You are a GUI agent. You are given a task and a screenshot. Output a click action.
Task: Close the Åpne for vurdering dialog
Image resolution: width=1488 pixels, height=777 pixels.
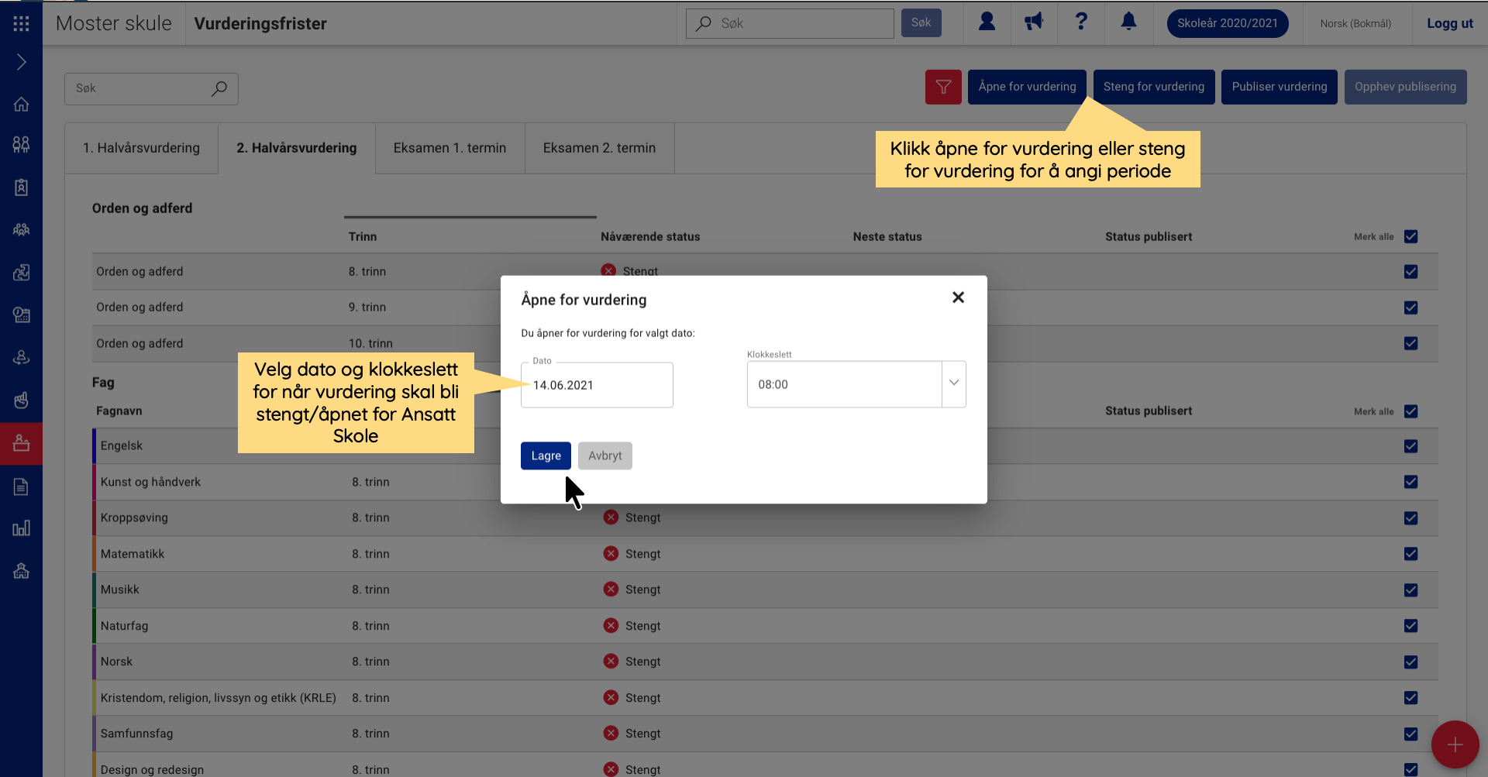click(958, 297)
